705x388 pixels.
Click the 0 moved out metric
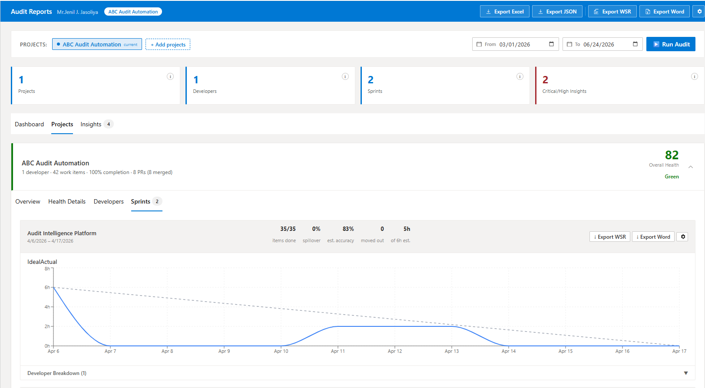pyautogui.click(x=372, y=234)
